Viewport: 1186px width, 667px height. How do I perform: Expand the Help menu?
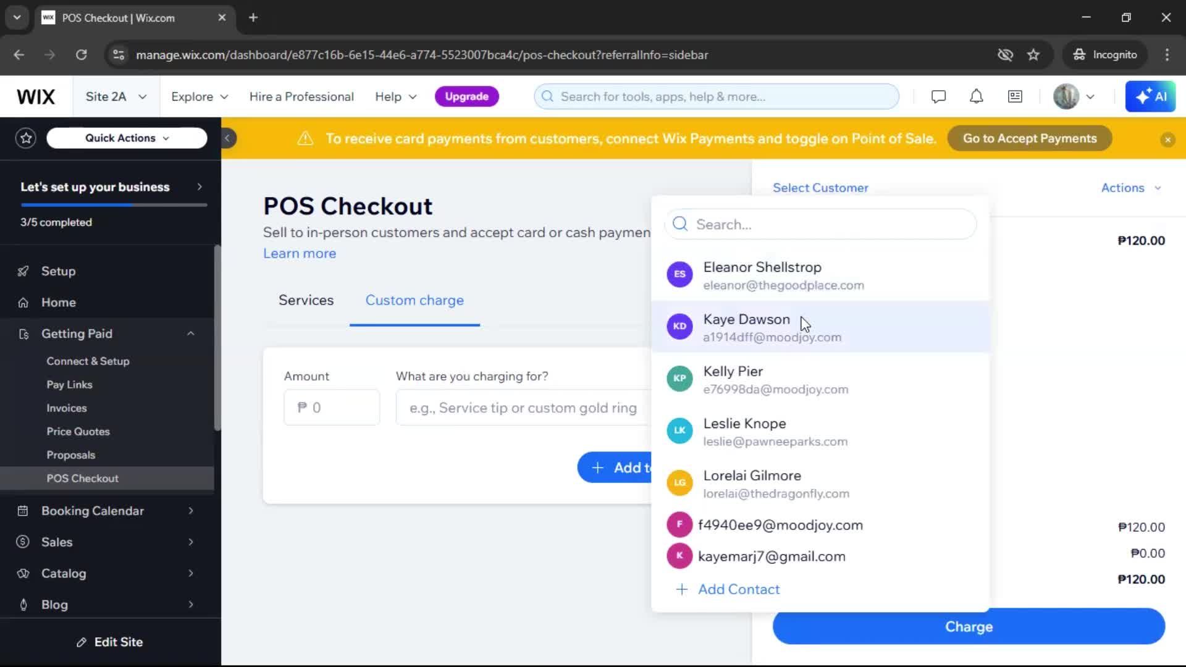tap(396, 97)
